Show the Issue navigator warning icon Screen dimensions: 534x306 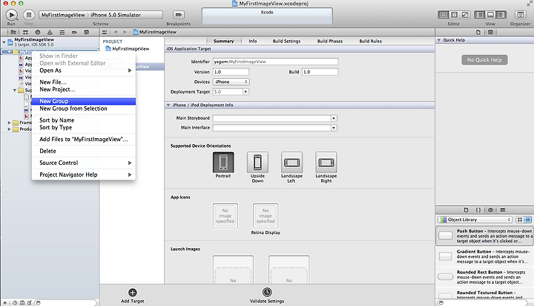pyautogui.click(x=50, y=32)
